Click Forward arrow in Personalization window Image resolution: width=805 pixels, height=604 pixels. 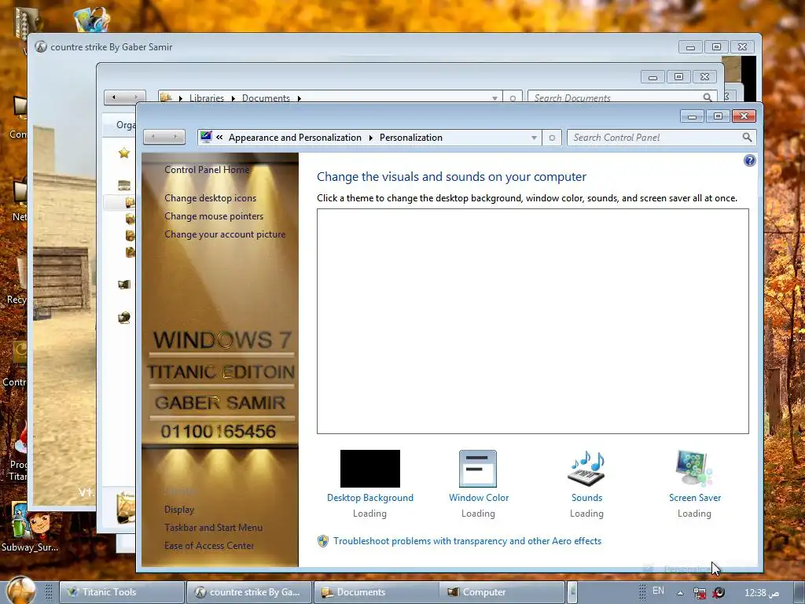(175, 137)
